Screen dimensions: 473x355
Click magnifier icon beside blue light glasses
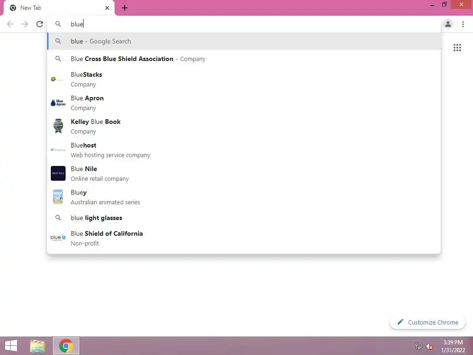pos(58,218)
